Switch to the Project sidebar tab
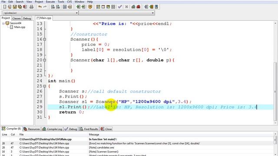 [6, 18]
